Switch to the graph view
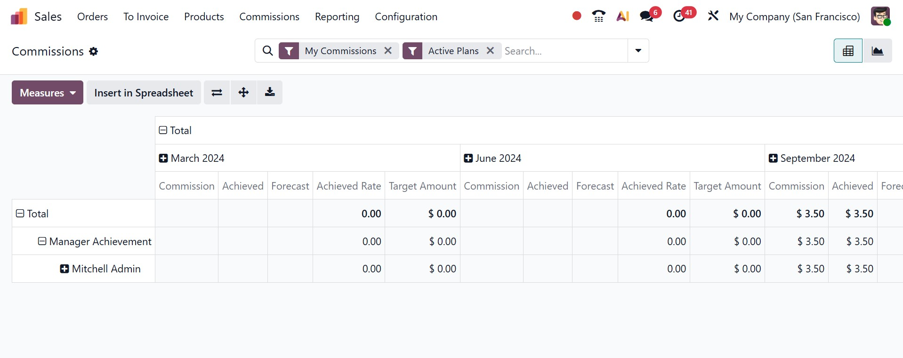903x358 pixels. click(x=877, y=51)
